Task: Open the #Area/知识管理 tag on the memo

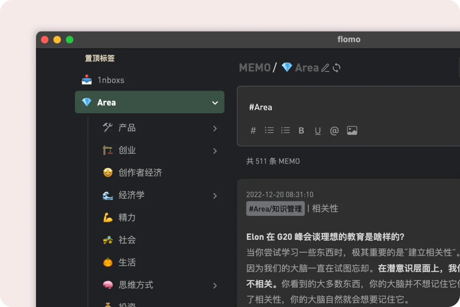Action: (x=275, y=208)
